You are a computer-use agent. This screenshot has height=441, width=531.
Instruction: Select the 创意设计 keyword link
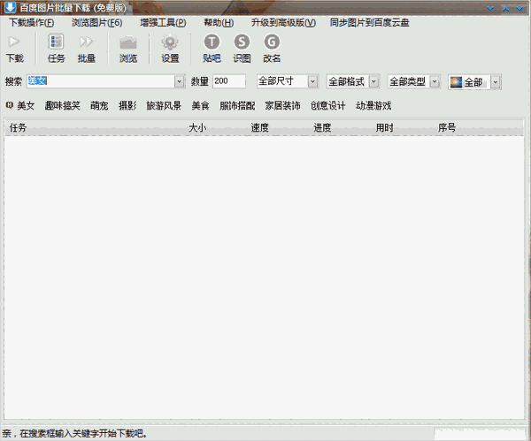(328, 106)
